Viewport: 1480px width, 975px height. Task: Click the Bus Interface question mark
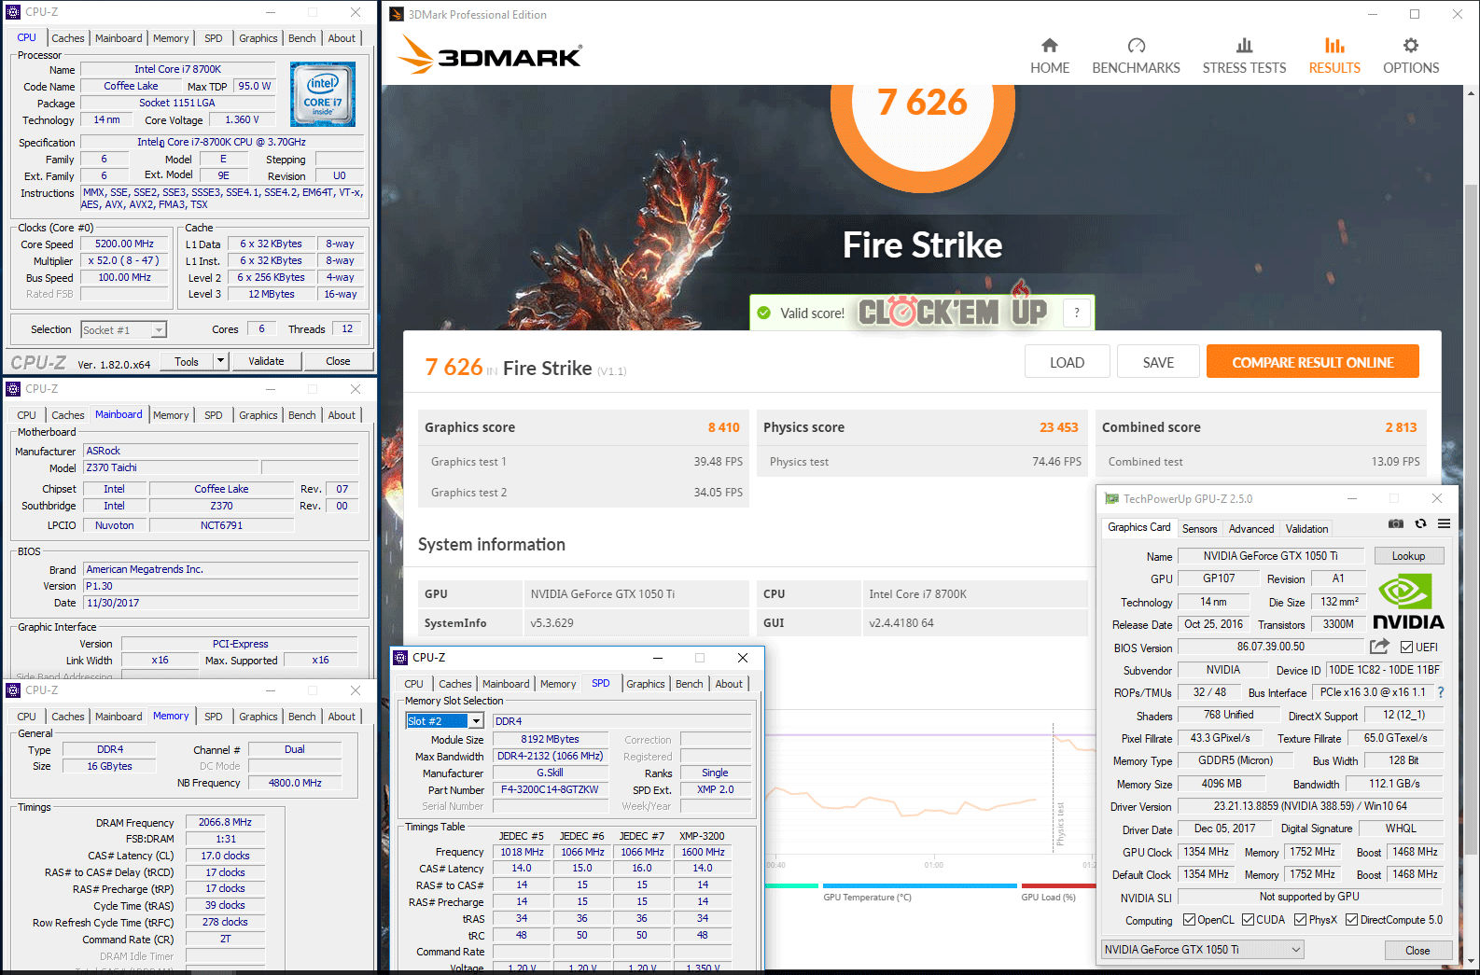(x=1441, y=692)
